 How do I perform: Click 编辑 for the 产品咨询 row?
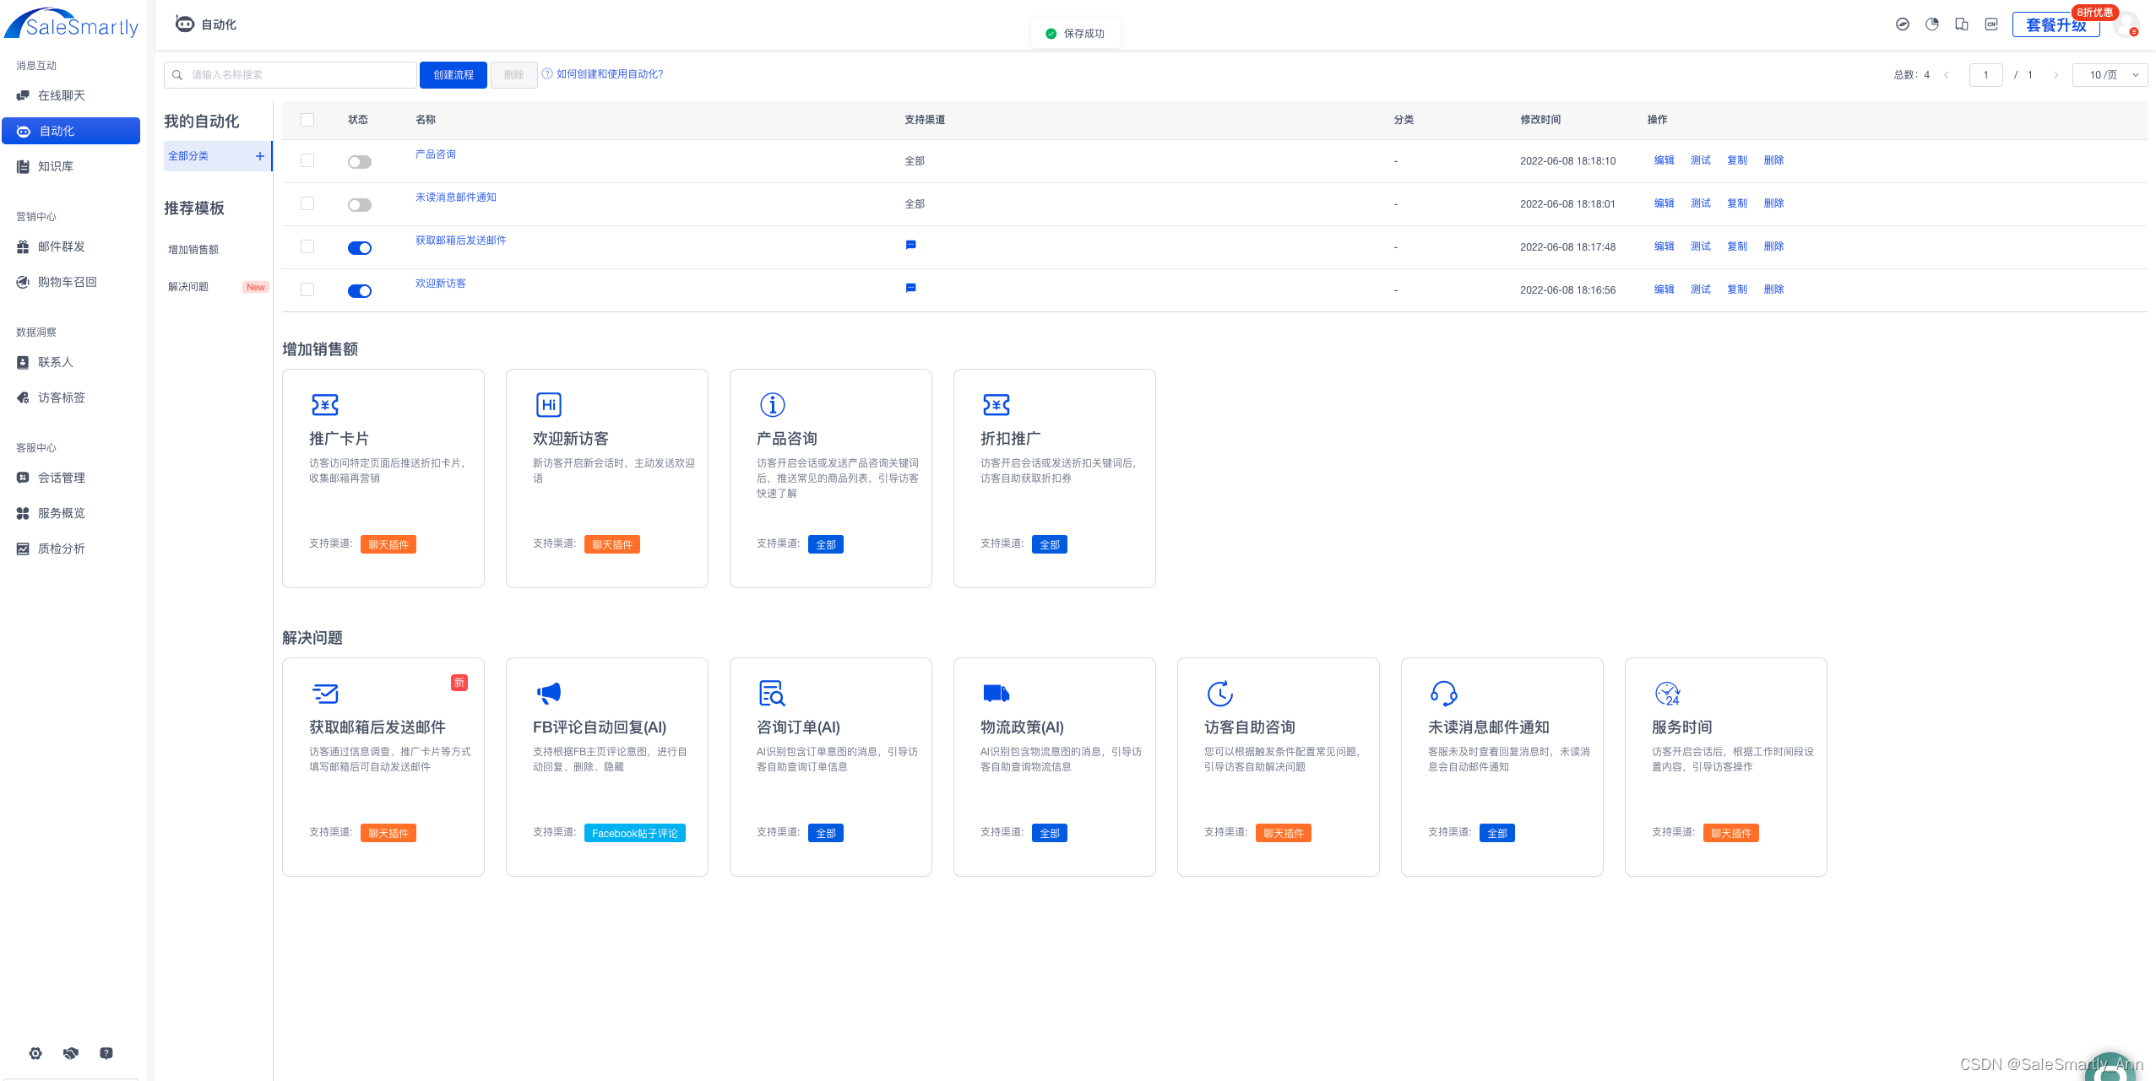point(1665,160)
